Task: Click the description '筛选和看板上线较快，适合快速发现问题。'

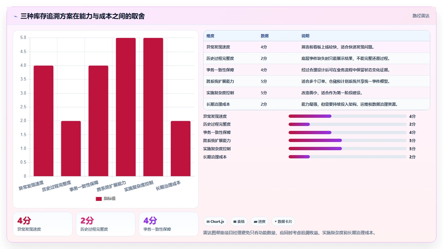Action: (x=338, y=47)
